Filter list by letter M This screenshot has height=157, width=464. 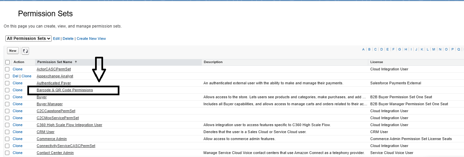pyautogui.click(x=434, y=49)
